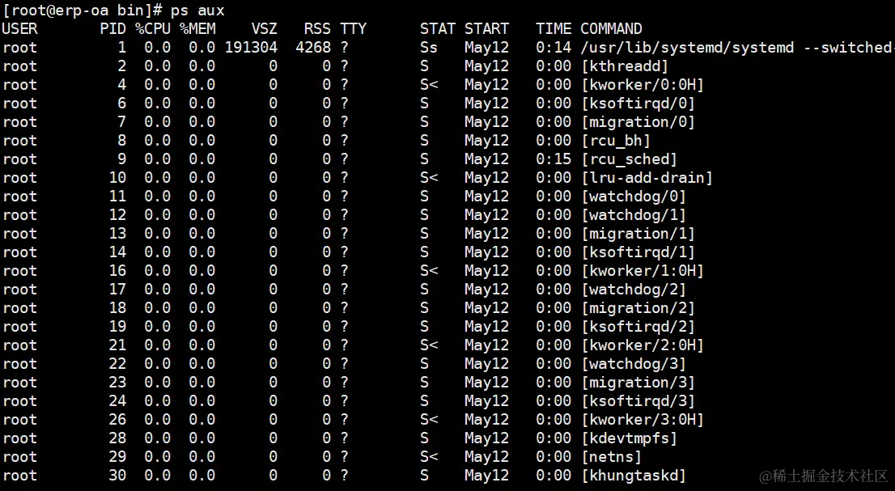Click the [netns] process name
This screenshot has height=491, width=895.
click(x=611, y=457)
